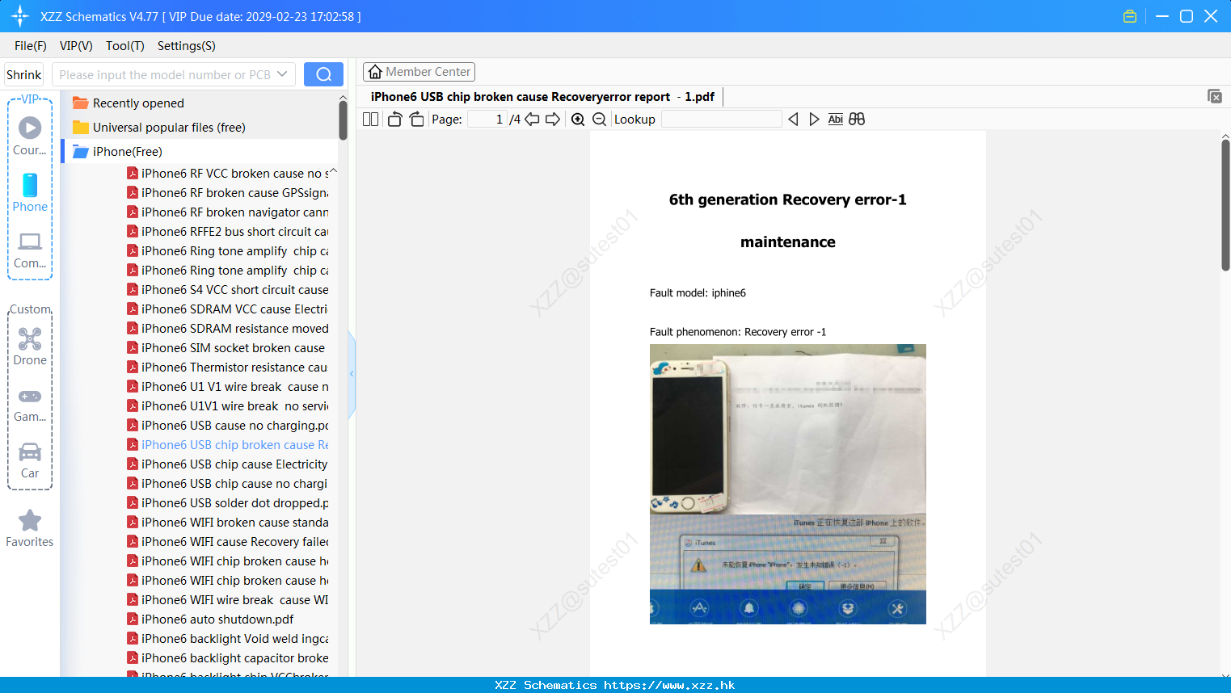Click the model number or PCB search field

click(164, 74)
